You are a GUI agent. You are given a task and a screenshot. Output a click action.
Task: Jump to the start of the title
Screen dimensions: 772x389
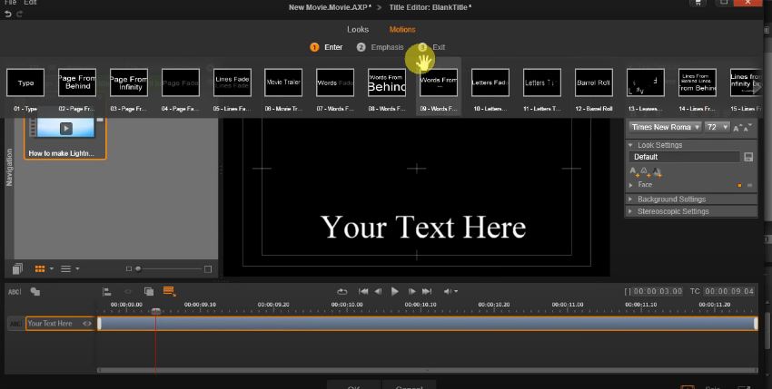tap(363, 292)
